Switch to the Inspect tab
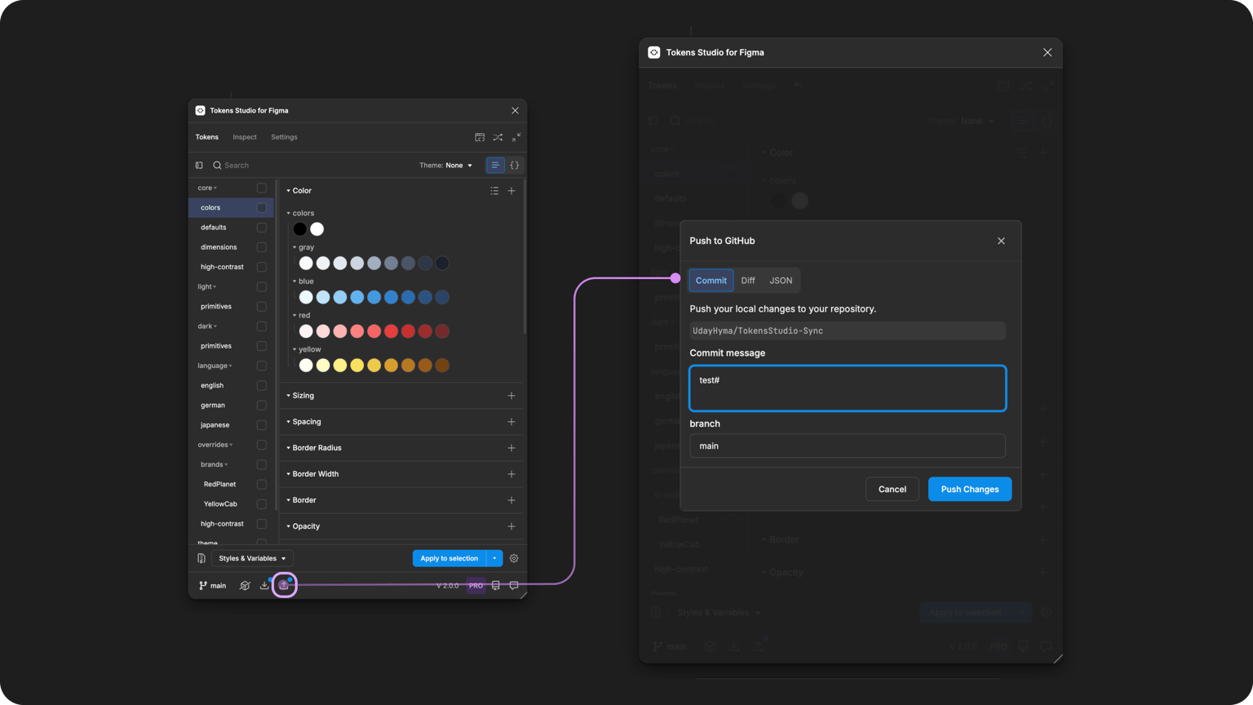Image resolution: width=1253 pixels, height=705 pixels. tap(245, 137)
